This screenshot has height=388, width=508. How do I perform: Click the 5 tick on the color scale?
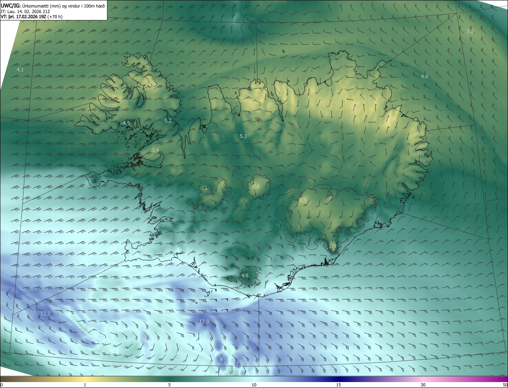[169, 385]
